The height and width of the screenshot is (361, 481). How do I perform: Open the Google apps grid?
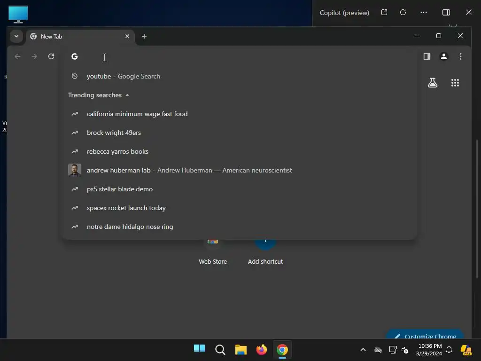pos(455,83)
